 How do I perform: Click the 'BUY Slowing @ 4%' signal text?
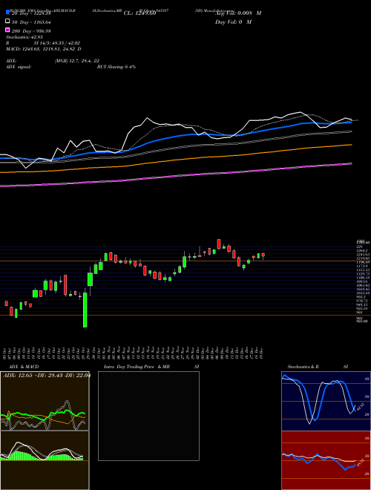[116, 67]
